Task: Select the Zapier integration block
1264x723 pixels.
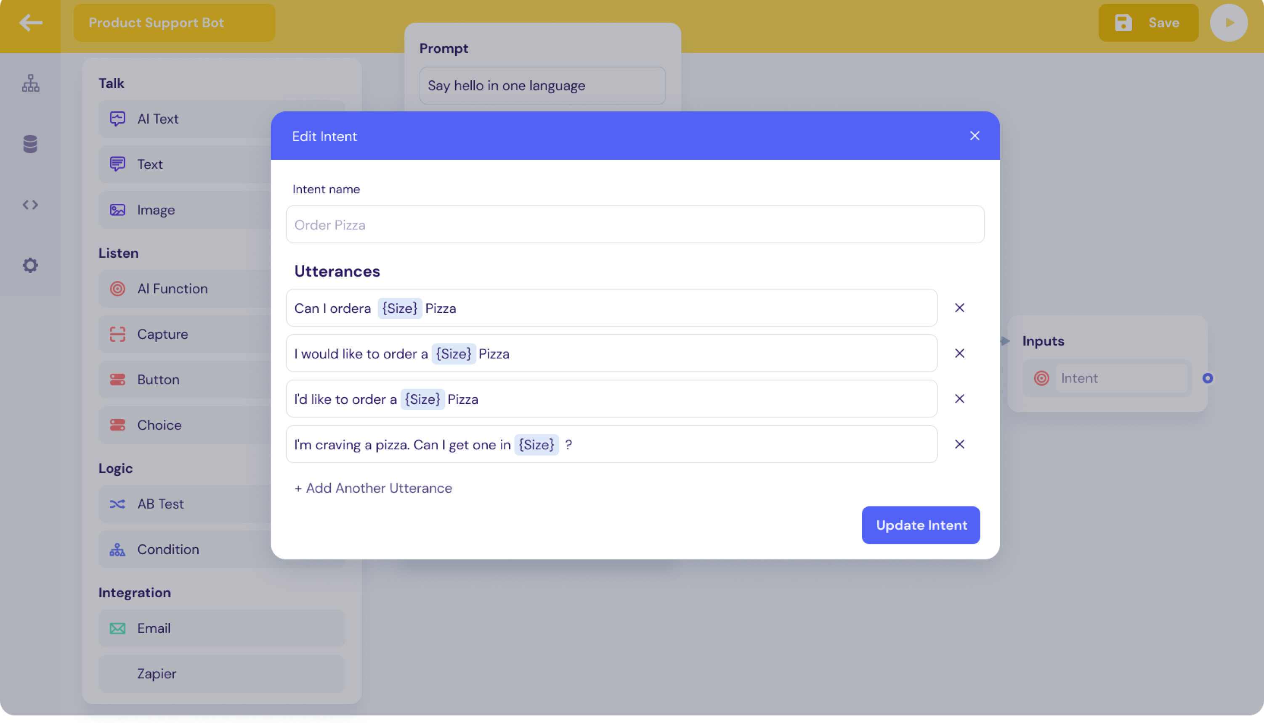Action: (x=222, y=674)
